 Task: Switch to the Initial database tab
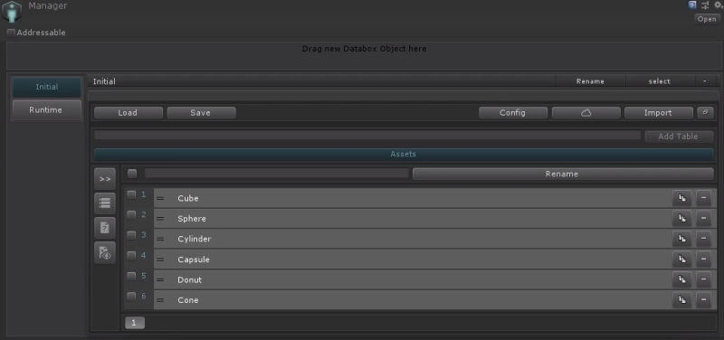click(x=47, y=87)
